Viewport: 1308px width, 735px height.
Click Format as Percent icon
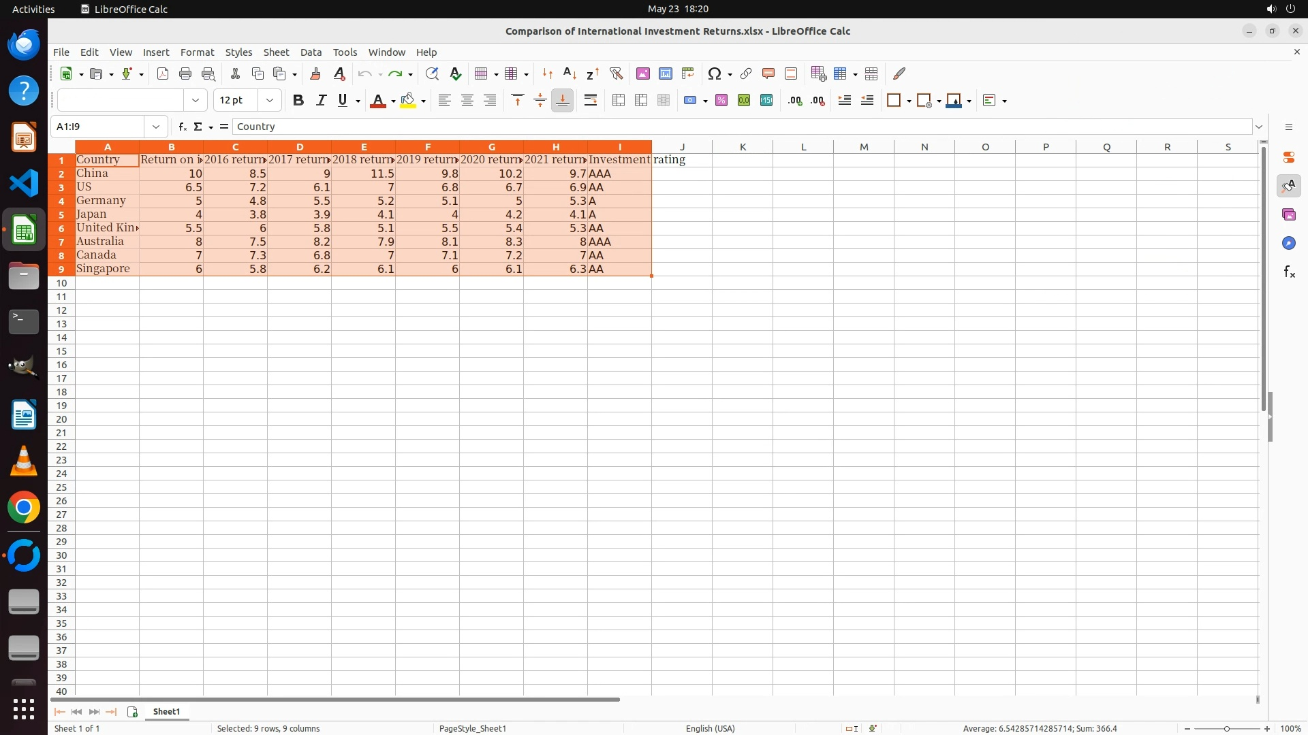721,100
